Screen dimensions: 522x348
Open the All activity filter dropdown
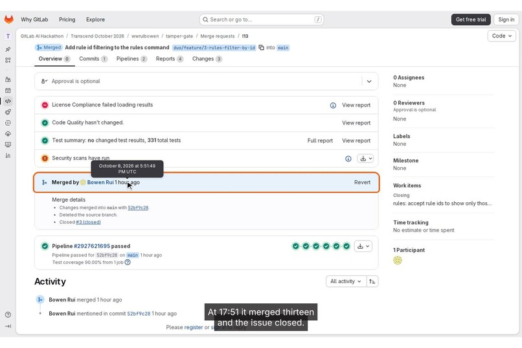pos(346,281)
